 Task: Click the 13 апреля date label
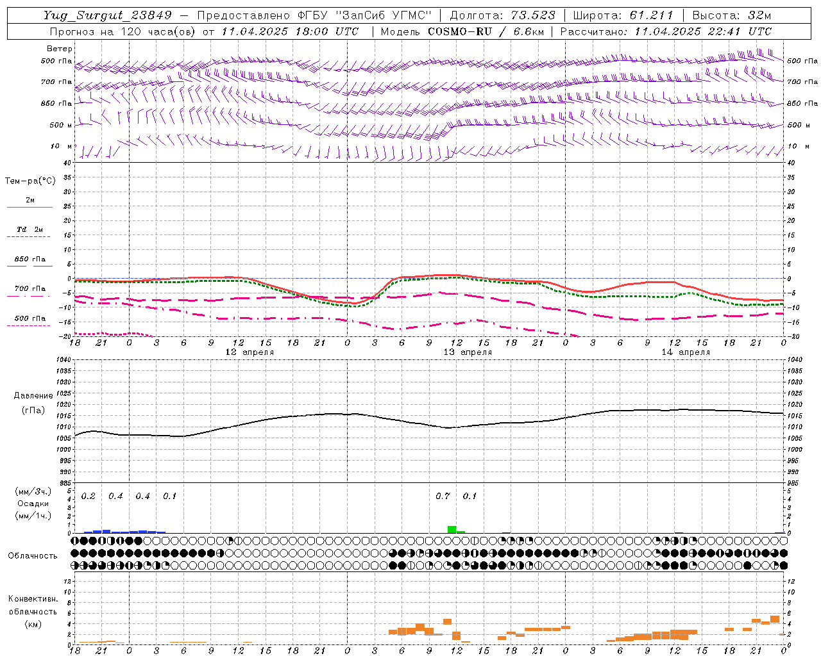coord(468,352)
